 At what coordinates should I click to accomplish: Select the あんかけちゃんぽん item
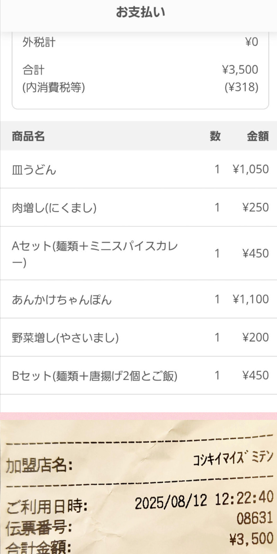[62, 300]
